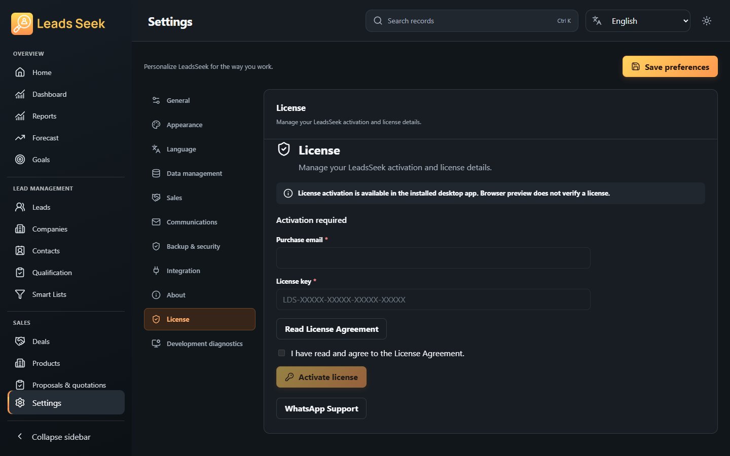Image resolution: width=730 pixels, height=456 pixels.
Task: Switch to Appearance settings tab
Action: 200,125
